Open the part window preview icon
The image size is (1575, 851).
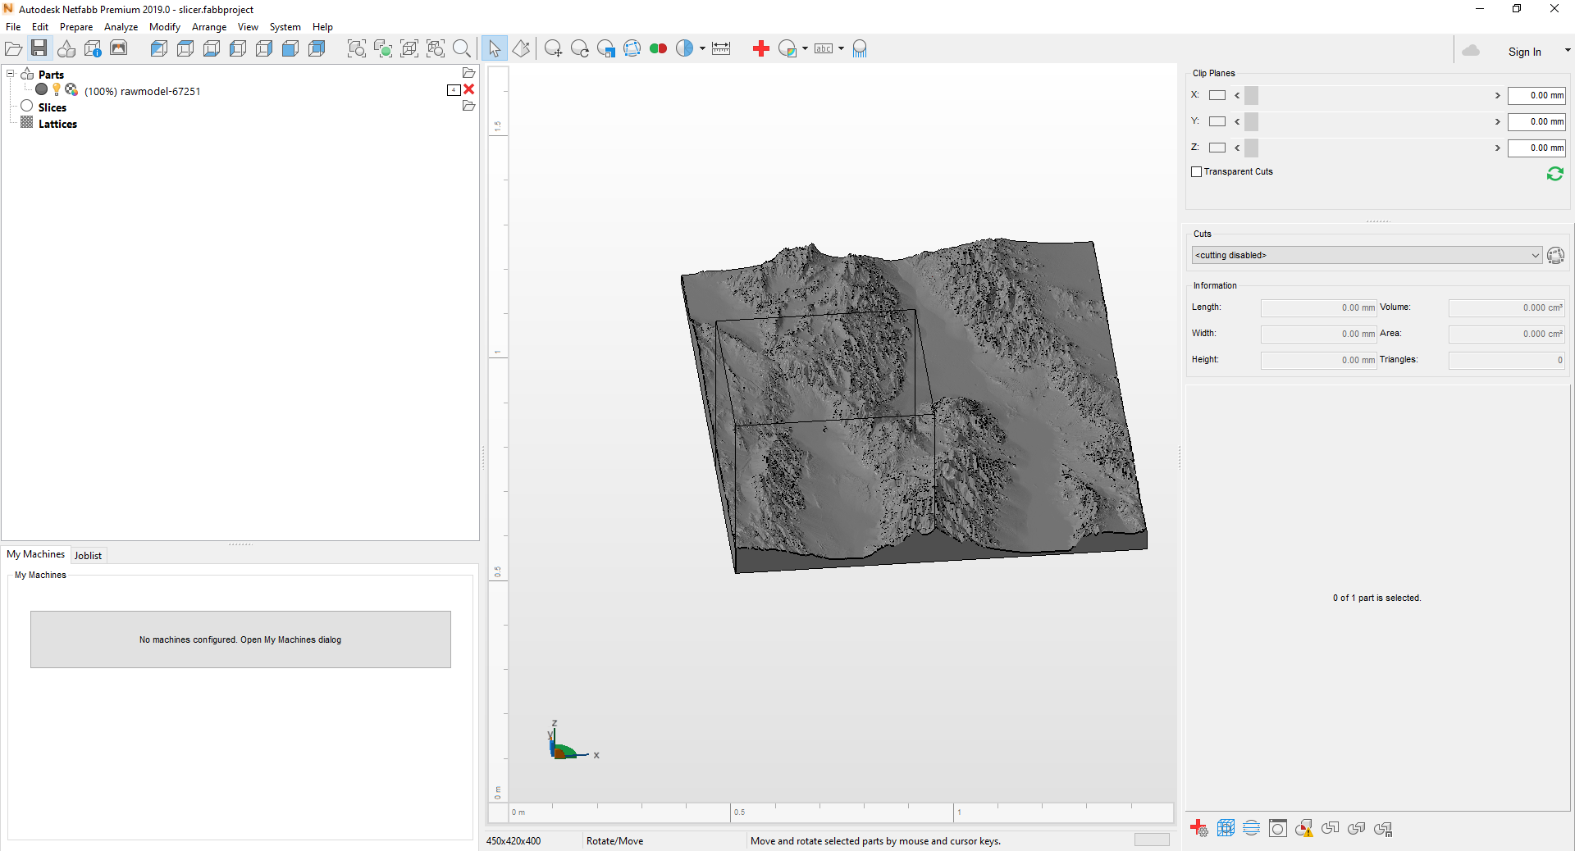click(x=1278, y=829)
